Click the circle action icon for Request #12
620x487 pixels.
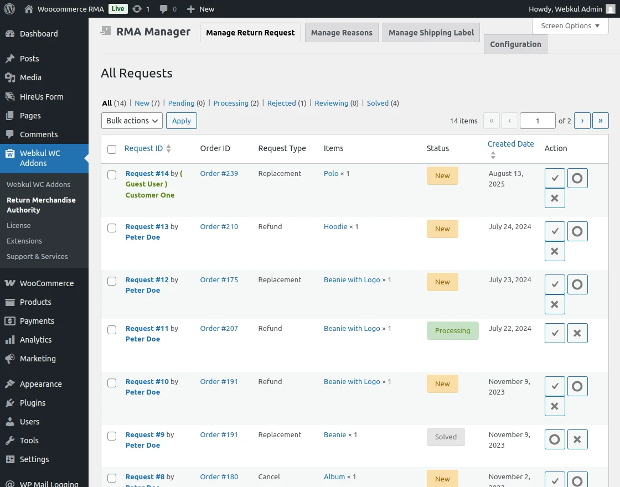click(x=577, y=284)
